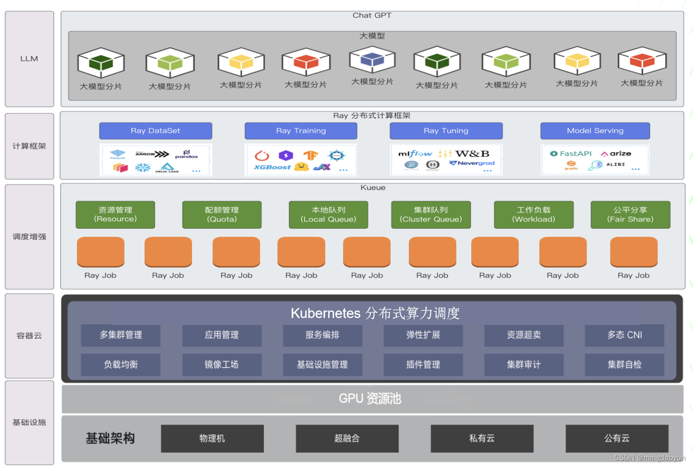Select the 应用管理 tile

[x=222, y=335]
